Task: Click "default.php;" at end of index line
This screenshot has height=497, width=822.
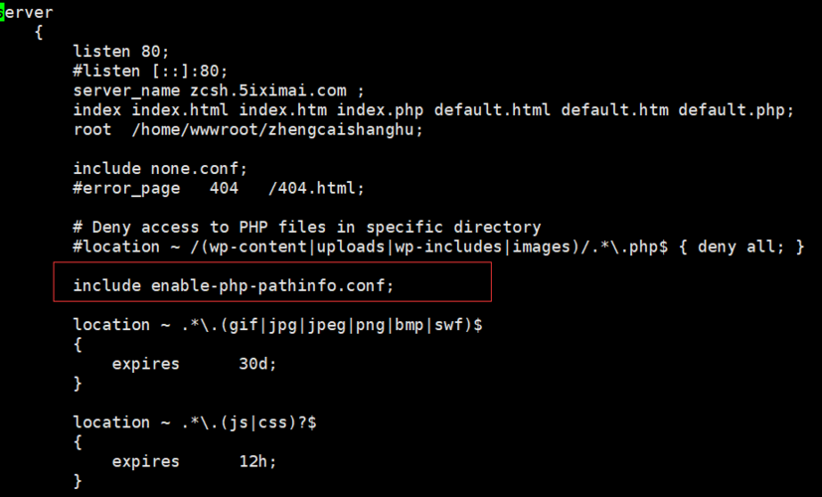Action: [x=737, y=110]
